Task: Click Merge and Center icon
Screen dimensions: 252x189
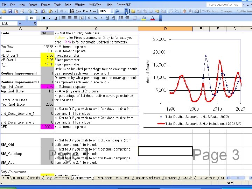Action: pos(82,18)
